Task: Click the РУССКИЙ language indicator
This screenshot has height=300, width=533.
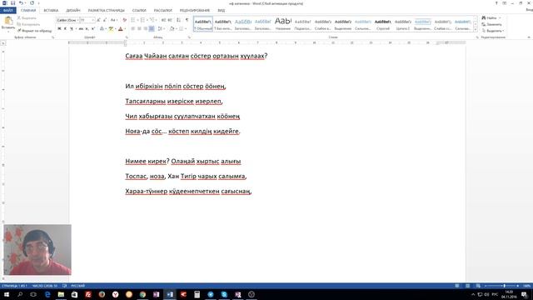Action: click(x=77, y=286)
